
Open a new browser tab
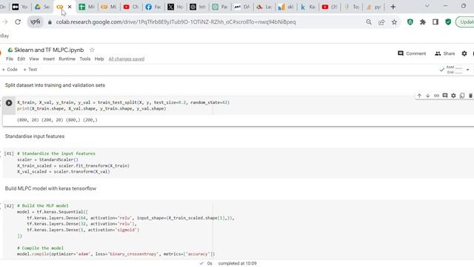(393, 7)
